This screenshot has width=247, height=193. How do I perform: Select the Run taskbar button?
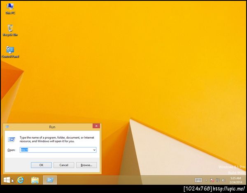(x=50, y=180)
